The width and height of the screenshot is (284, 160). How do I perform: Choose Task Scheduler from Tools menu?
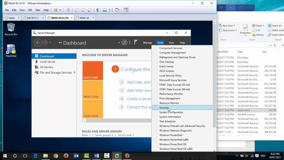click(x=182, y=121)
